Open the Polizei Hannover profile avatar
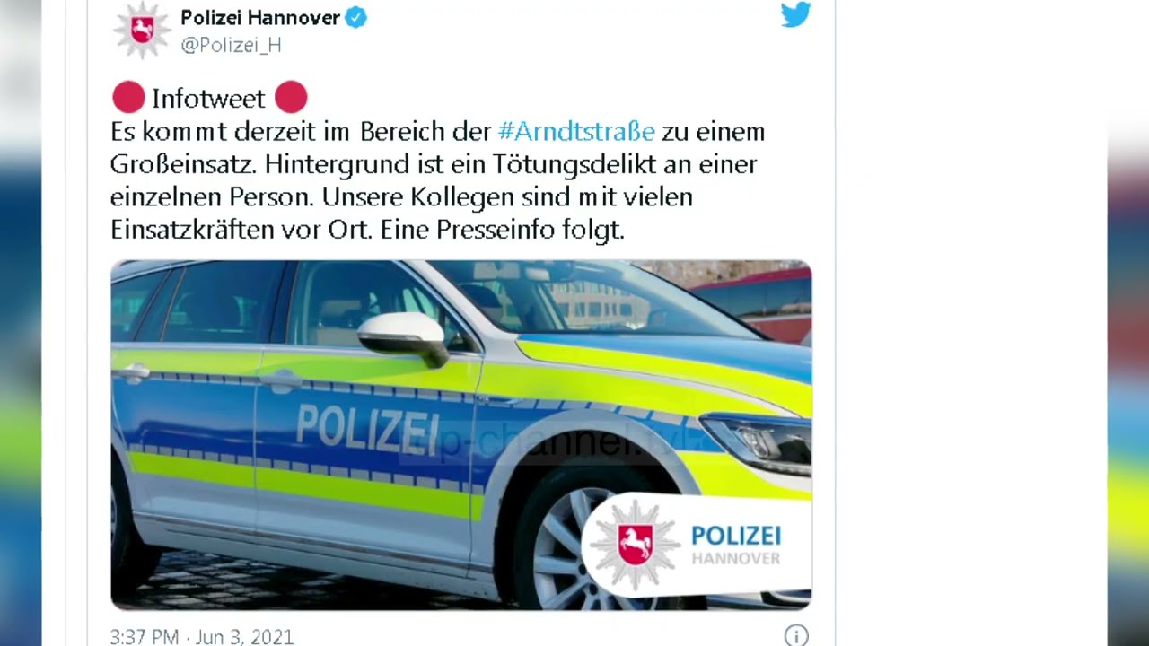 click(142, 30)
